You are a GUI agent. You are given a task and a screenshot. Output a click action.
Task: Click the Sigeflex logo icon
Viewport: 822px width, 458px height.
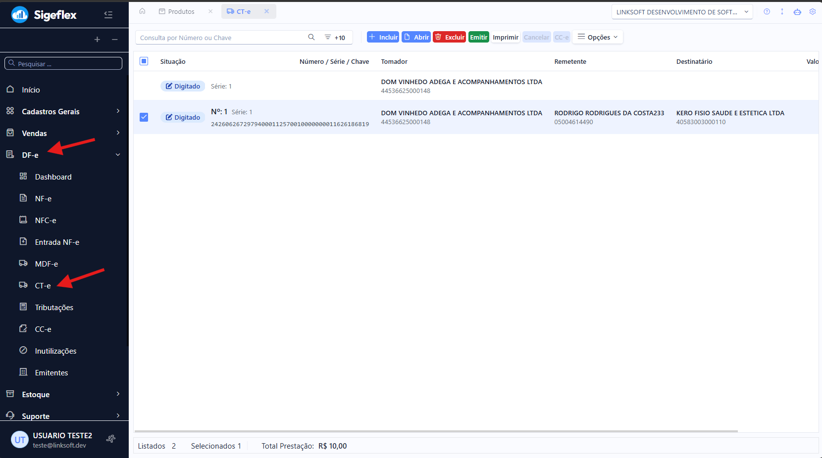(x=20, y=15)
